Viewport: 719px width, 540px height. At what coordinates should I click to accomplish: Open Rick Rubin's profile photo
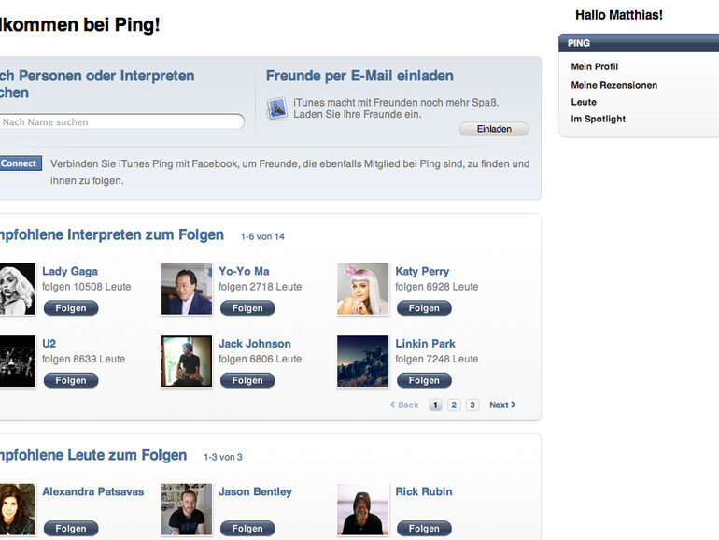[x=362, y=509]
